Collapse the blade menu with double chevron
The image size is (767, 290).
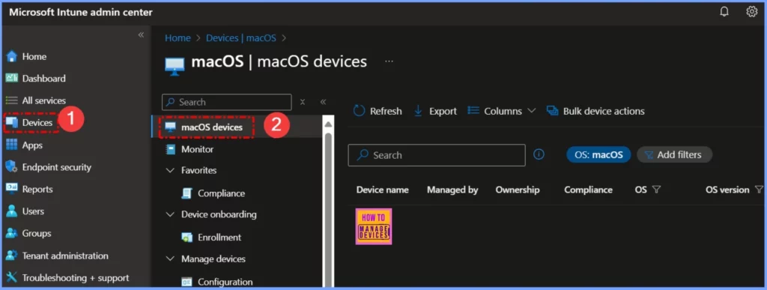coord(323,102)
